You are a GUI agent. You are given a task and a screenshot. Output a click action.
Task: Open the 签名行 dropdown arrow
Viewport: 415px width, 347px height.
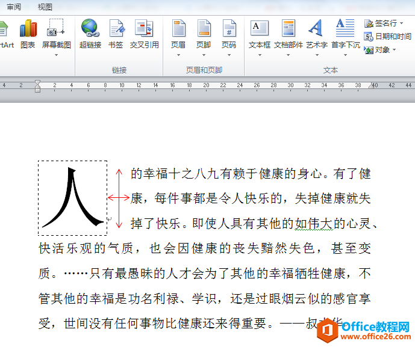(x=402, y=23)
